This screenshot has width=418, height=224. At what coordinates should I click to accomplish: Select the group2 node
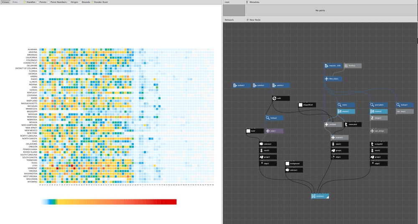click(x=379, y=157)
